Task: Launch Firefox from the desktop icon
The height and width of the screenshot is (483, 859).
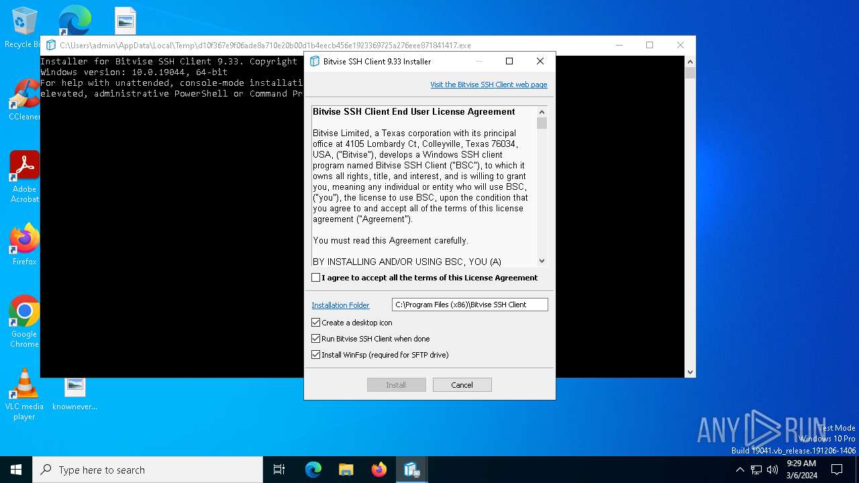Action: (x=24, y=245)
